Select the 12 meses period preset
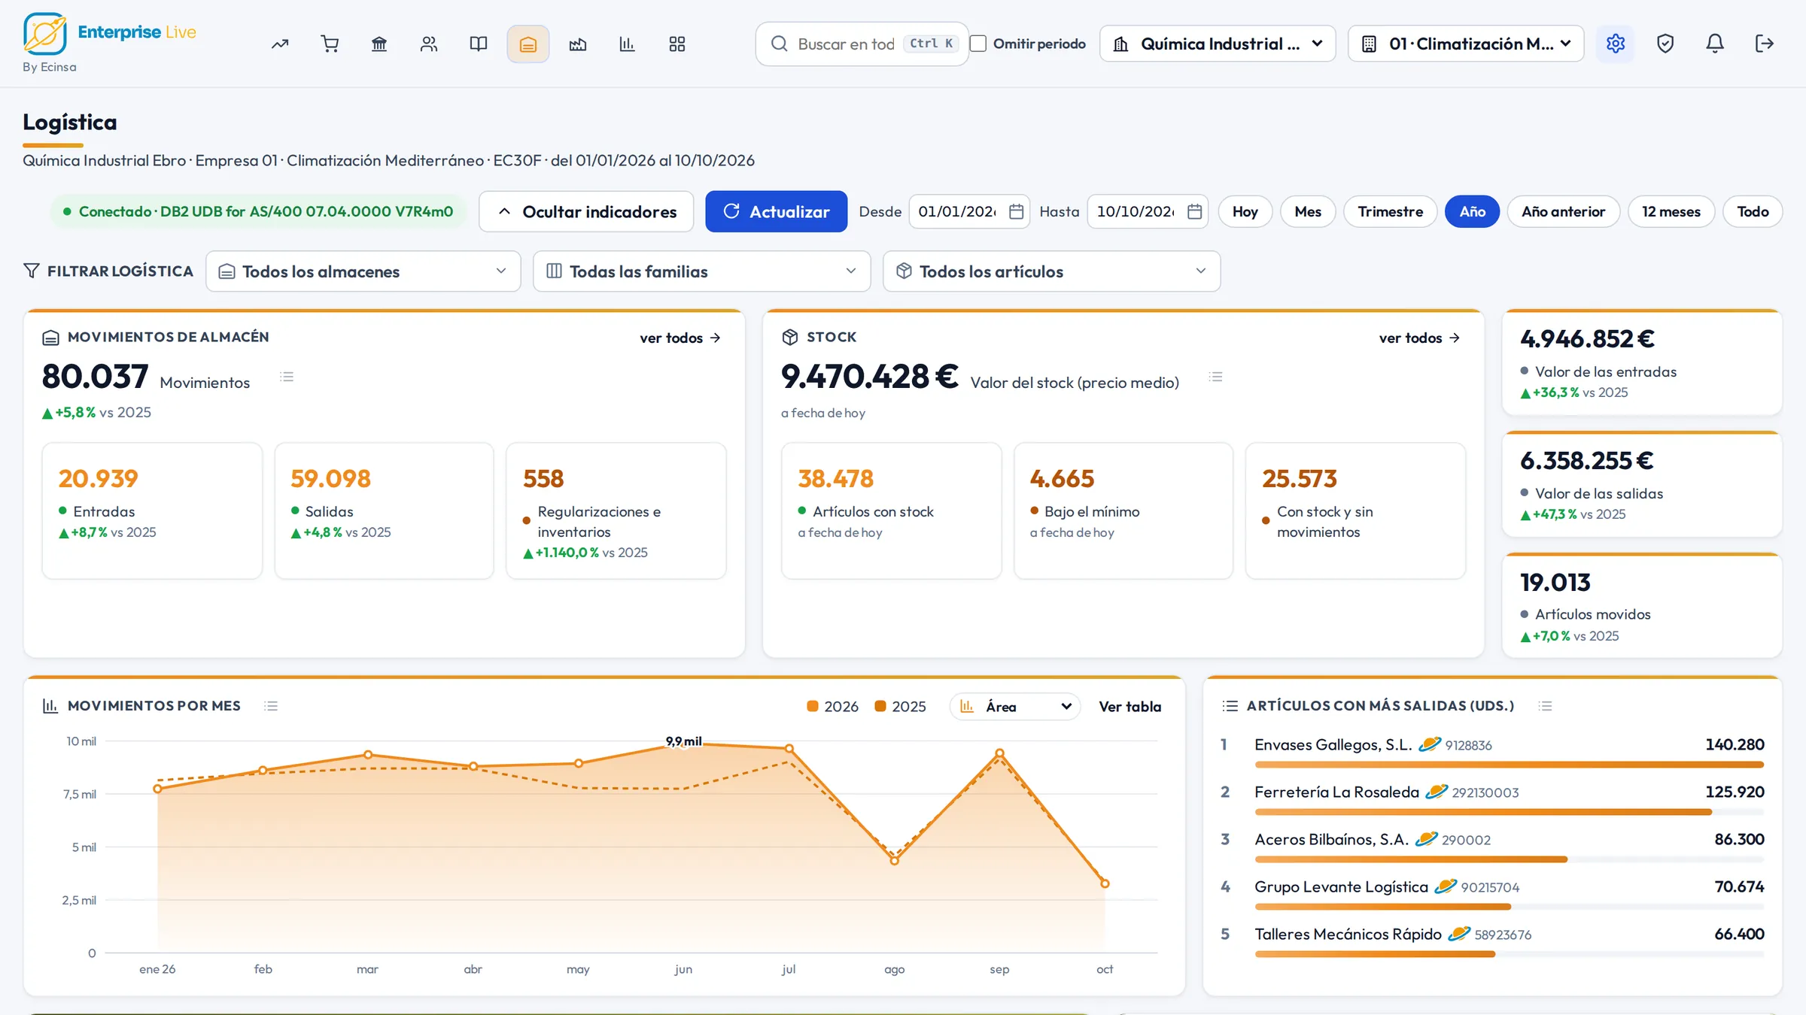The height and width of the screenshot is (1015, 1806). (x=1671, y=212)
